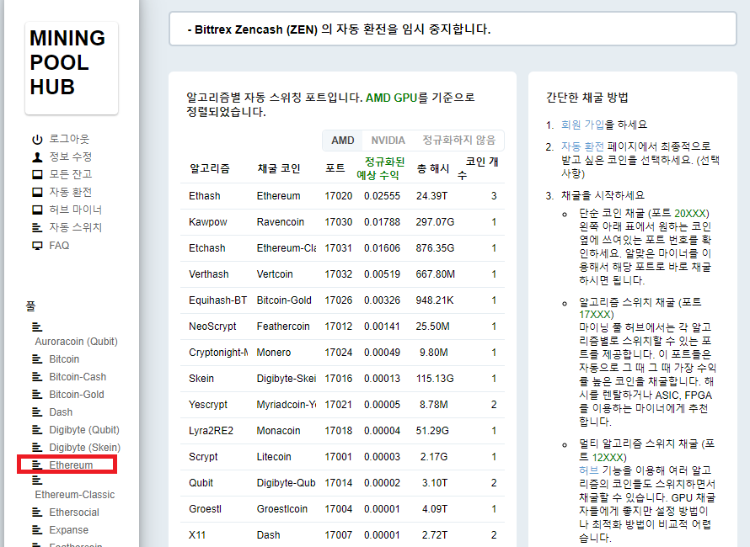
Task: Click the Feathercoin coin cell
Action: pos(283,327)
